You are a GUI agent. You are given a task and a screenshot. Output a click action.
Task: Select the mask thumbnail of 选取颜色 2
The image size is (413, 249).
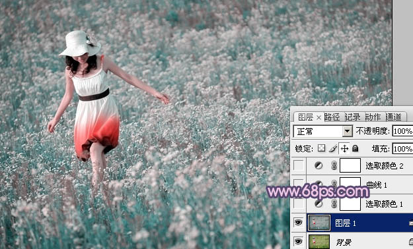click(350, 165)
